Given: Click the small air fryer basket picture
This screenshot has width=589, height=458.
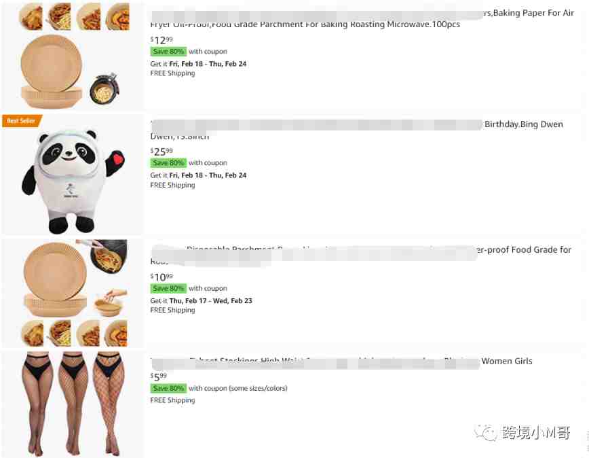Looking at the screenshot, I should [x=104, y=90].
